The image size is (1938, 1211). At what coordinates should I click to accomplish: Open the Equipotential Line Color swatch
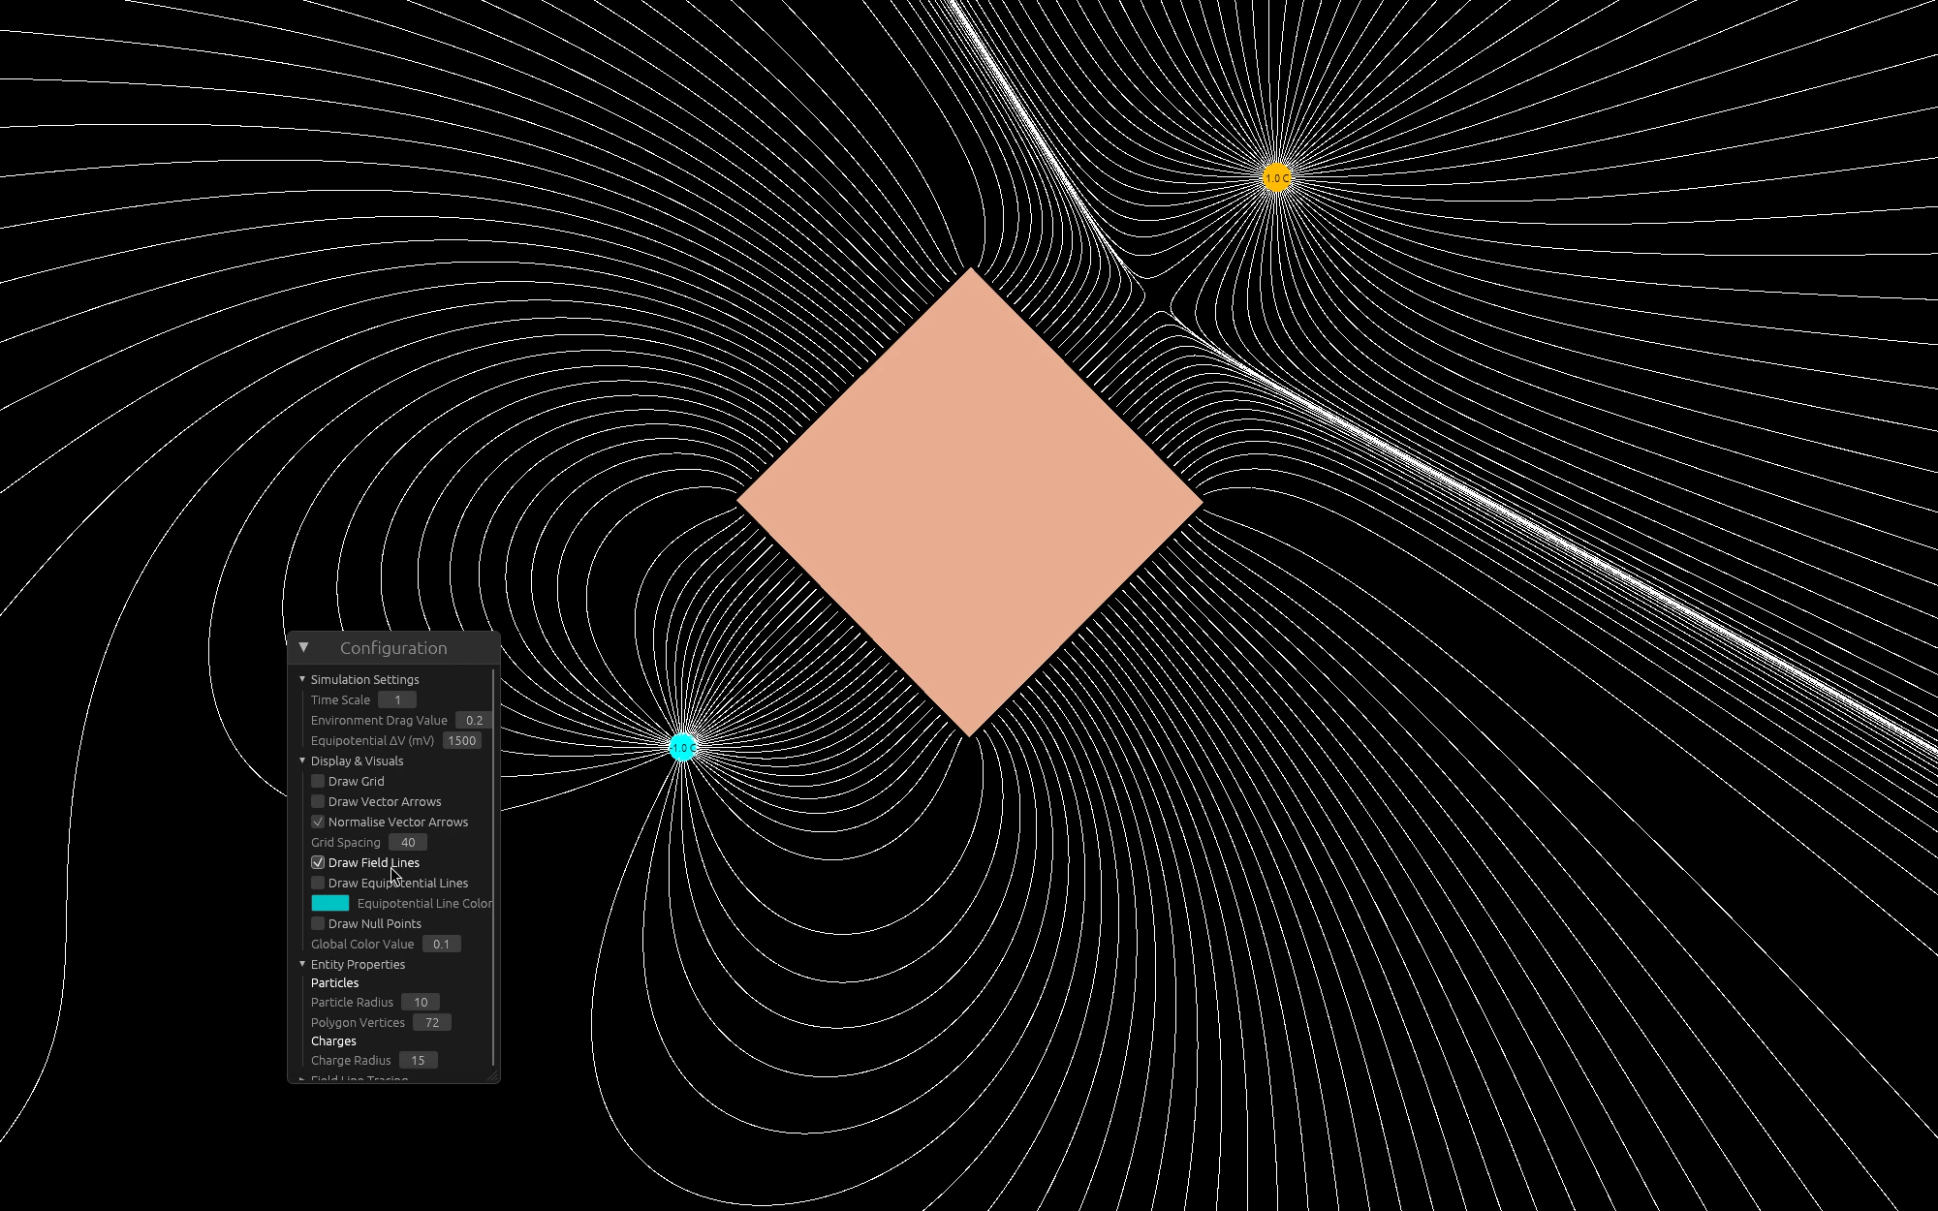click(x=330, y=903)
